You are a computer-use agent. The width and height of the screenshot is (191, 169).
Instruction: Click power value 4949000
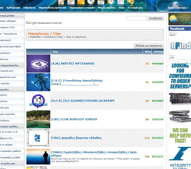158,64
